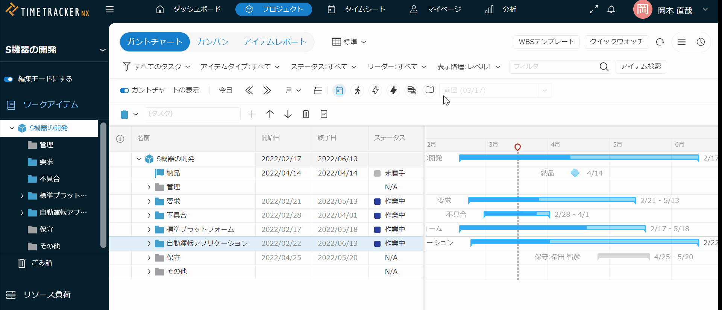Open the 月 timescale dropdown
The height and width of the screenshot is (310, 722).
pos(293,90)
